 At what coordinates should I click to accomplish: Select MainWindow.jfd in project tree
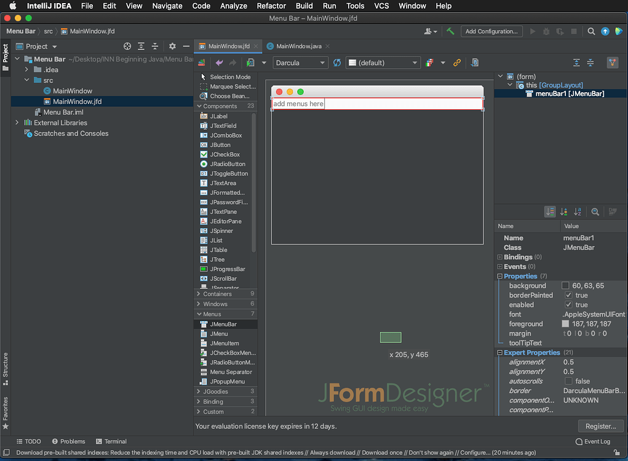click(78, 101)
